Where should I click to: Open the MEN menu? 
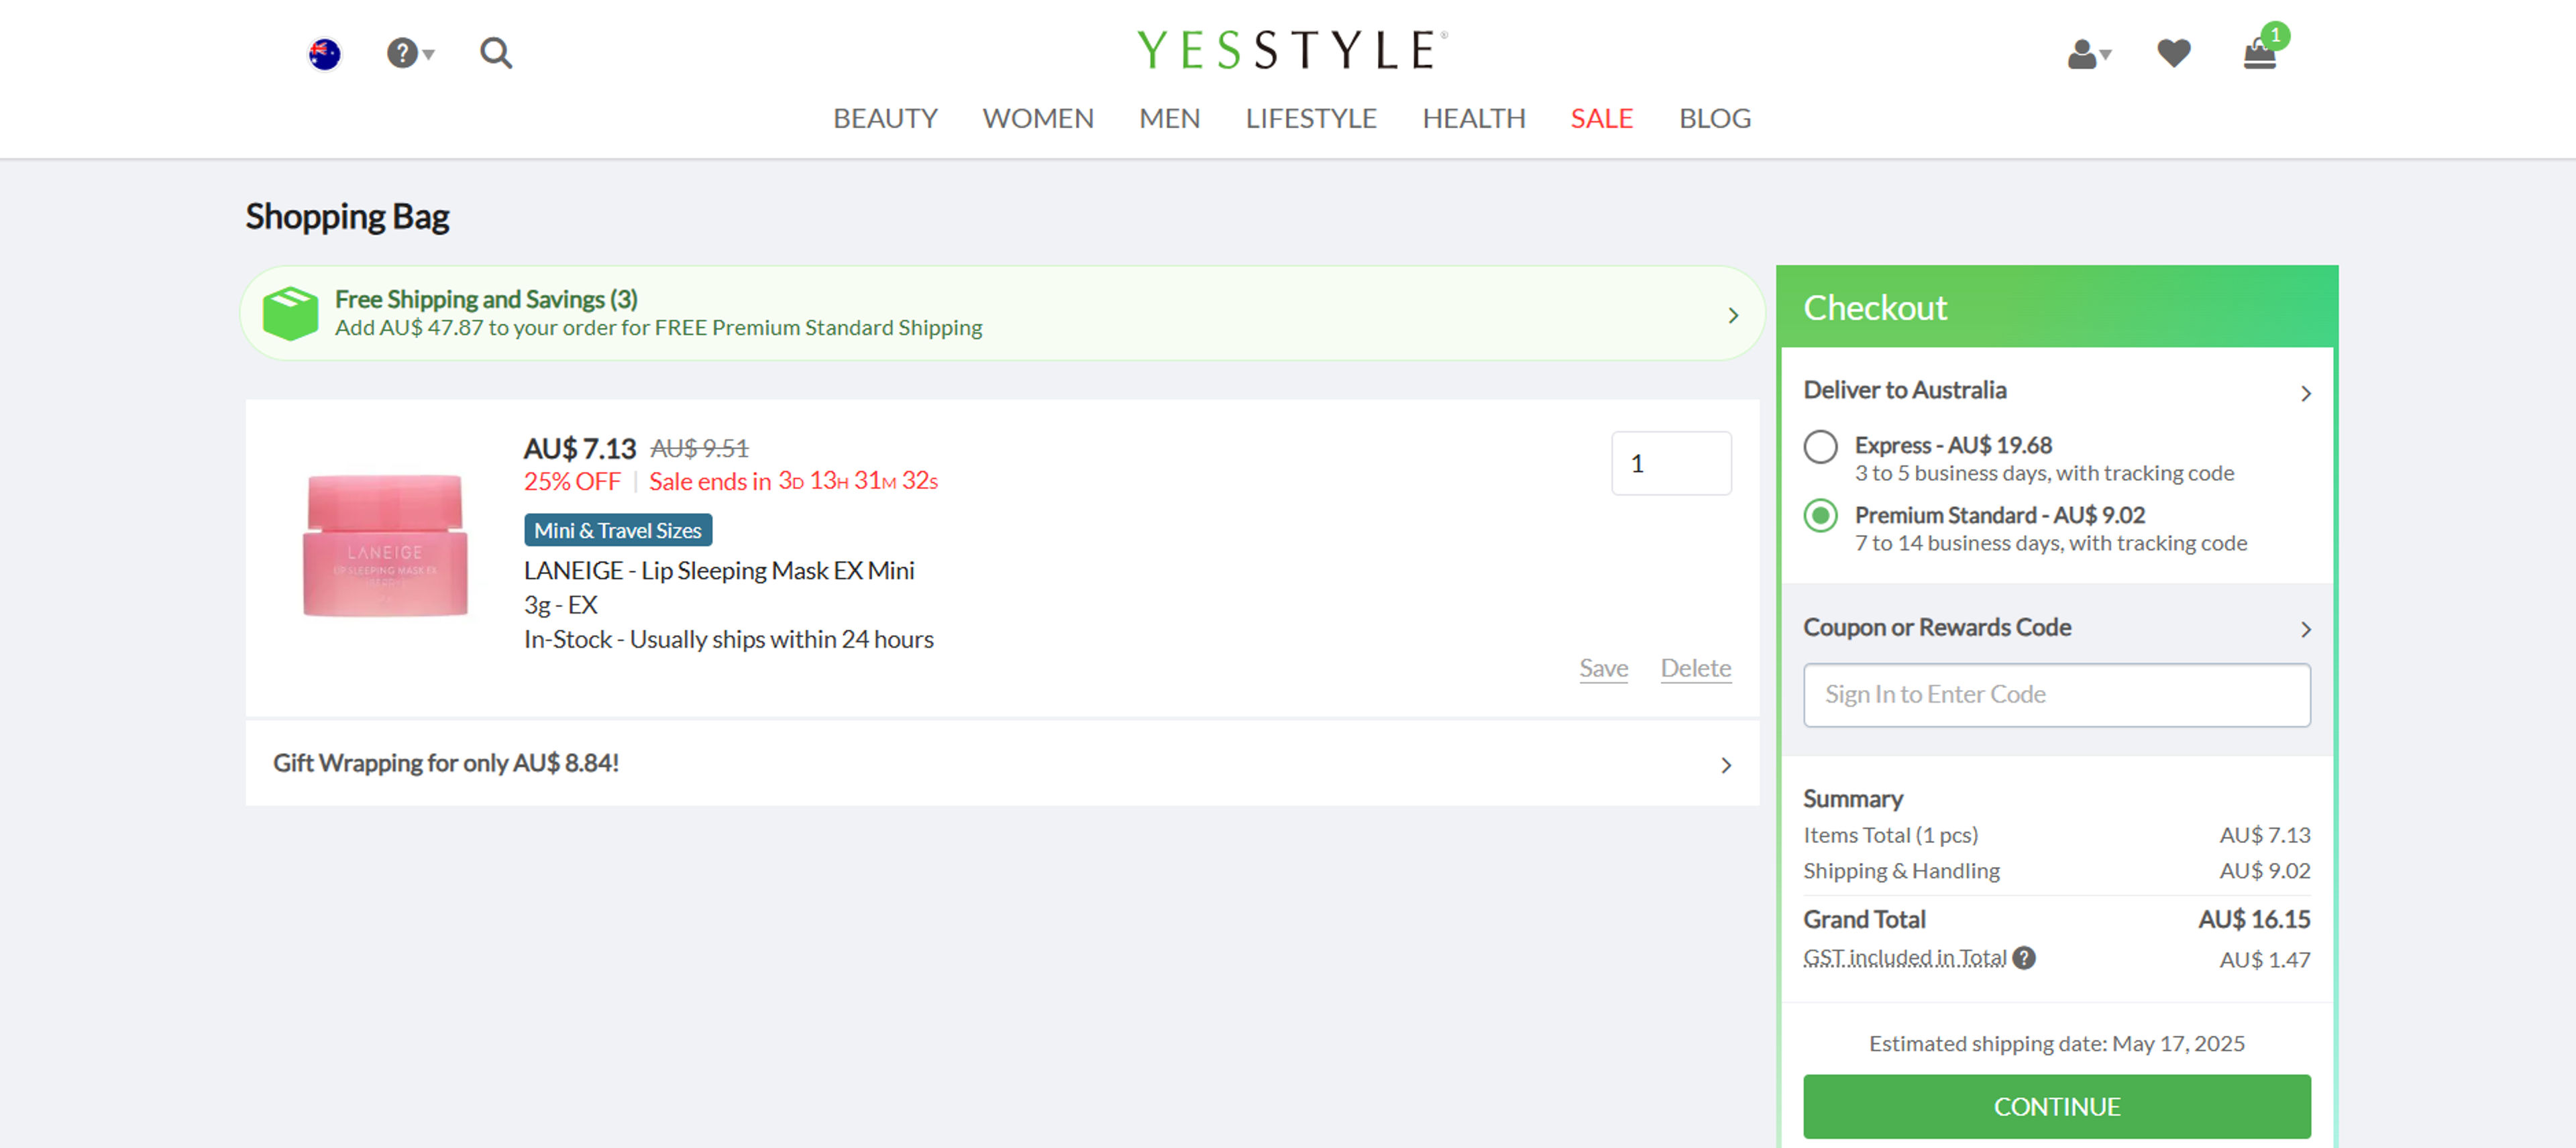click(1169, 118)
